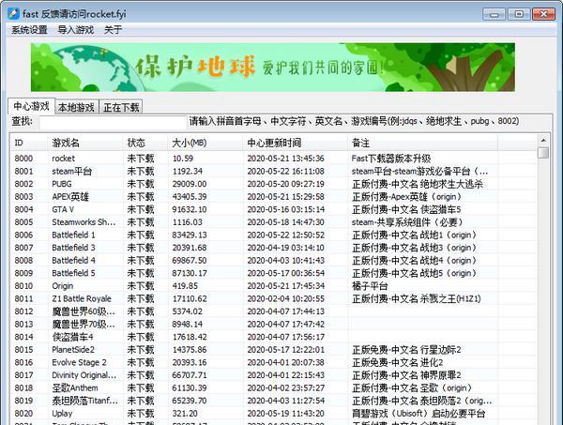Click 未下载 status in Uplay row
The height and width of the screenshot is (425, 563).
tap(141, 413)
